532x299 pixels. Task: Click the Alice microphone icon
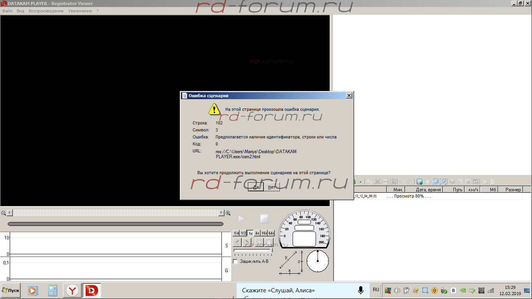361,290
